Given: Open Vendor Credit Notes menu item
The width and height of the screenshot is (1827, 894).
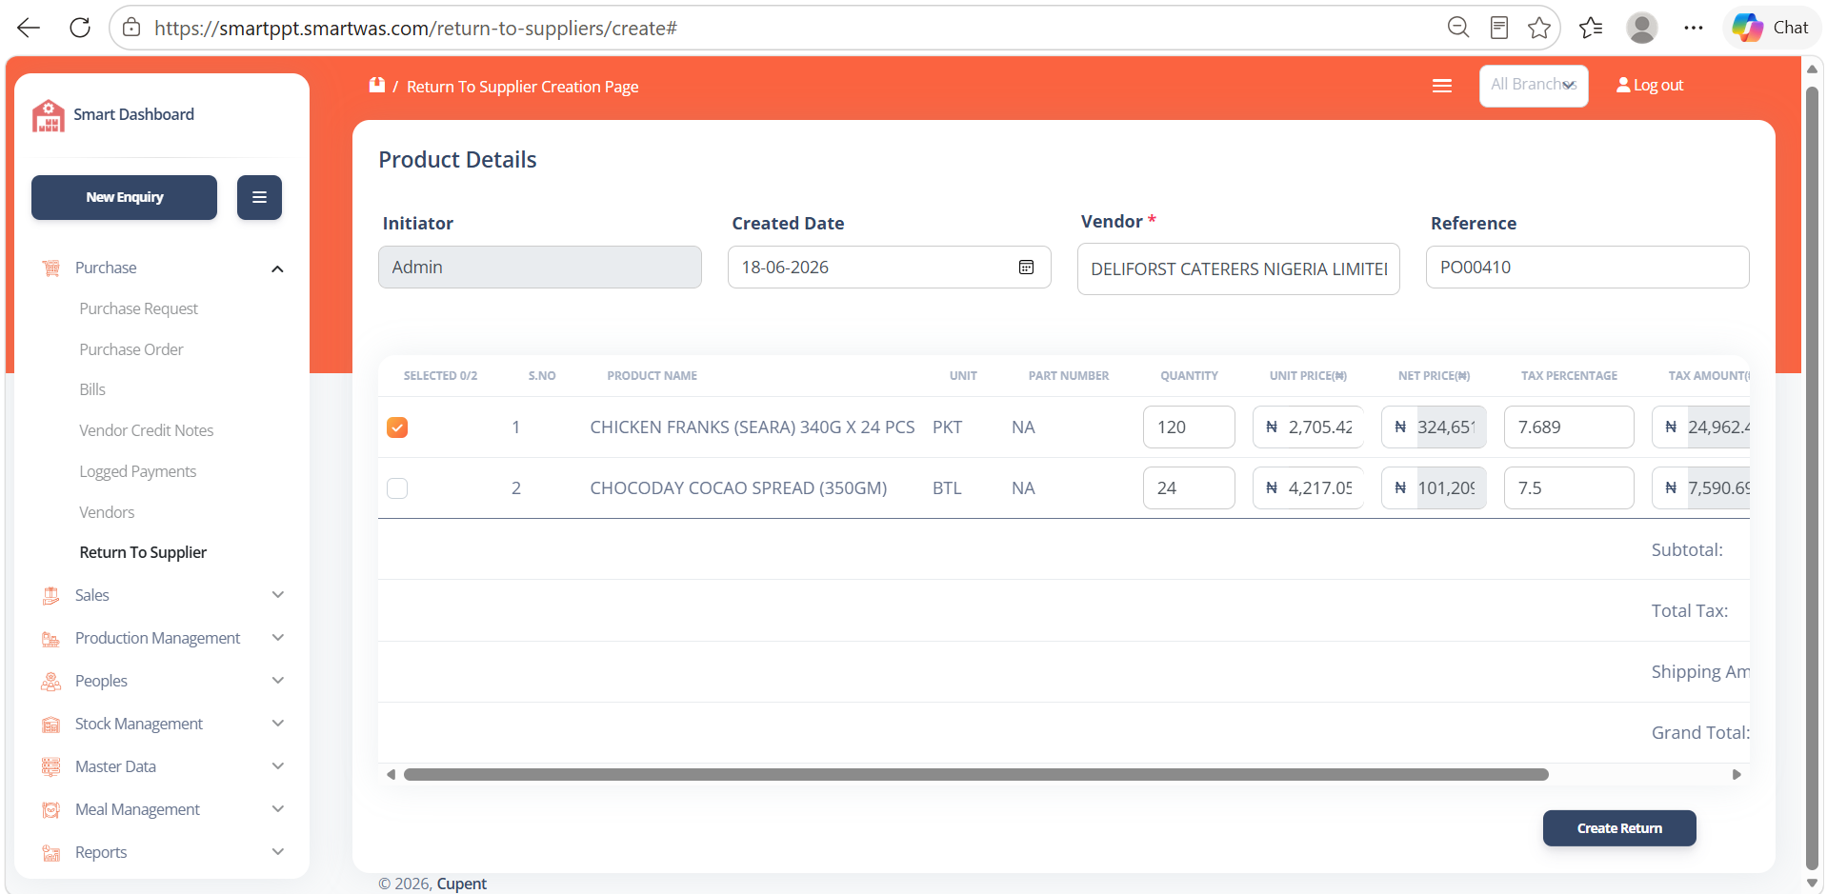Looking at the screenshot, I should tap(147, 430).
